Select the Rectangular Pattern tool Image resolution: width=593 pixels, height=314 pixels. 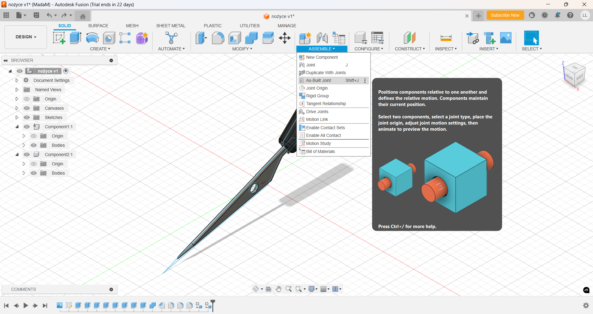click(125, 38)
